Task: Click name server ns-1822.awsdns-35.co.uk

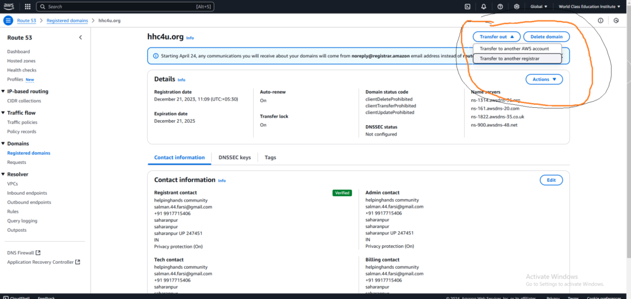Action: pos(497,117)
